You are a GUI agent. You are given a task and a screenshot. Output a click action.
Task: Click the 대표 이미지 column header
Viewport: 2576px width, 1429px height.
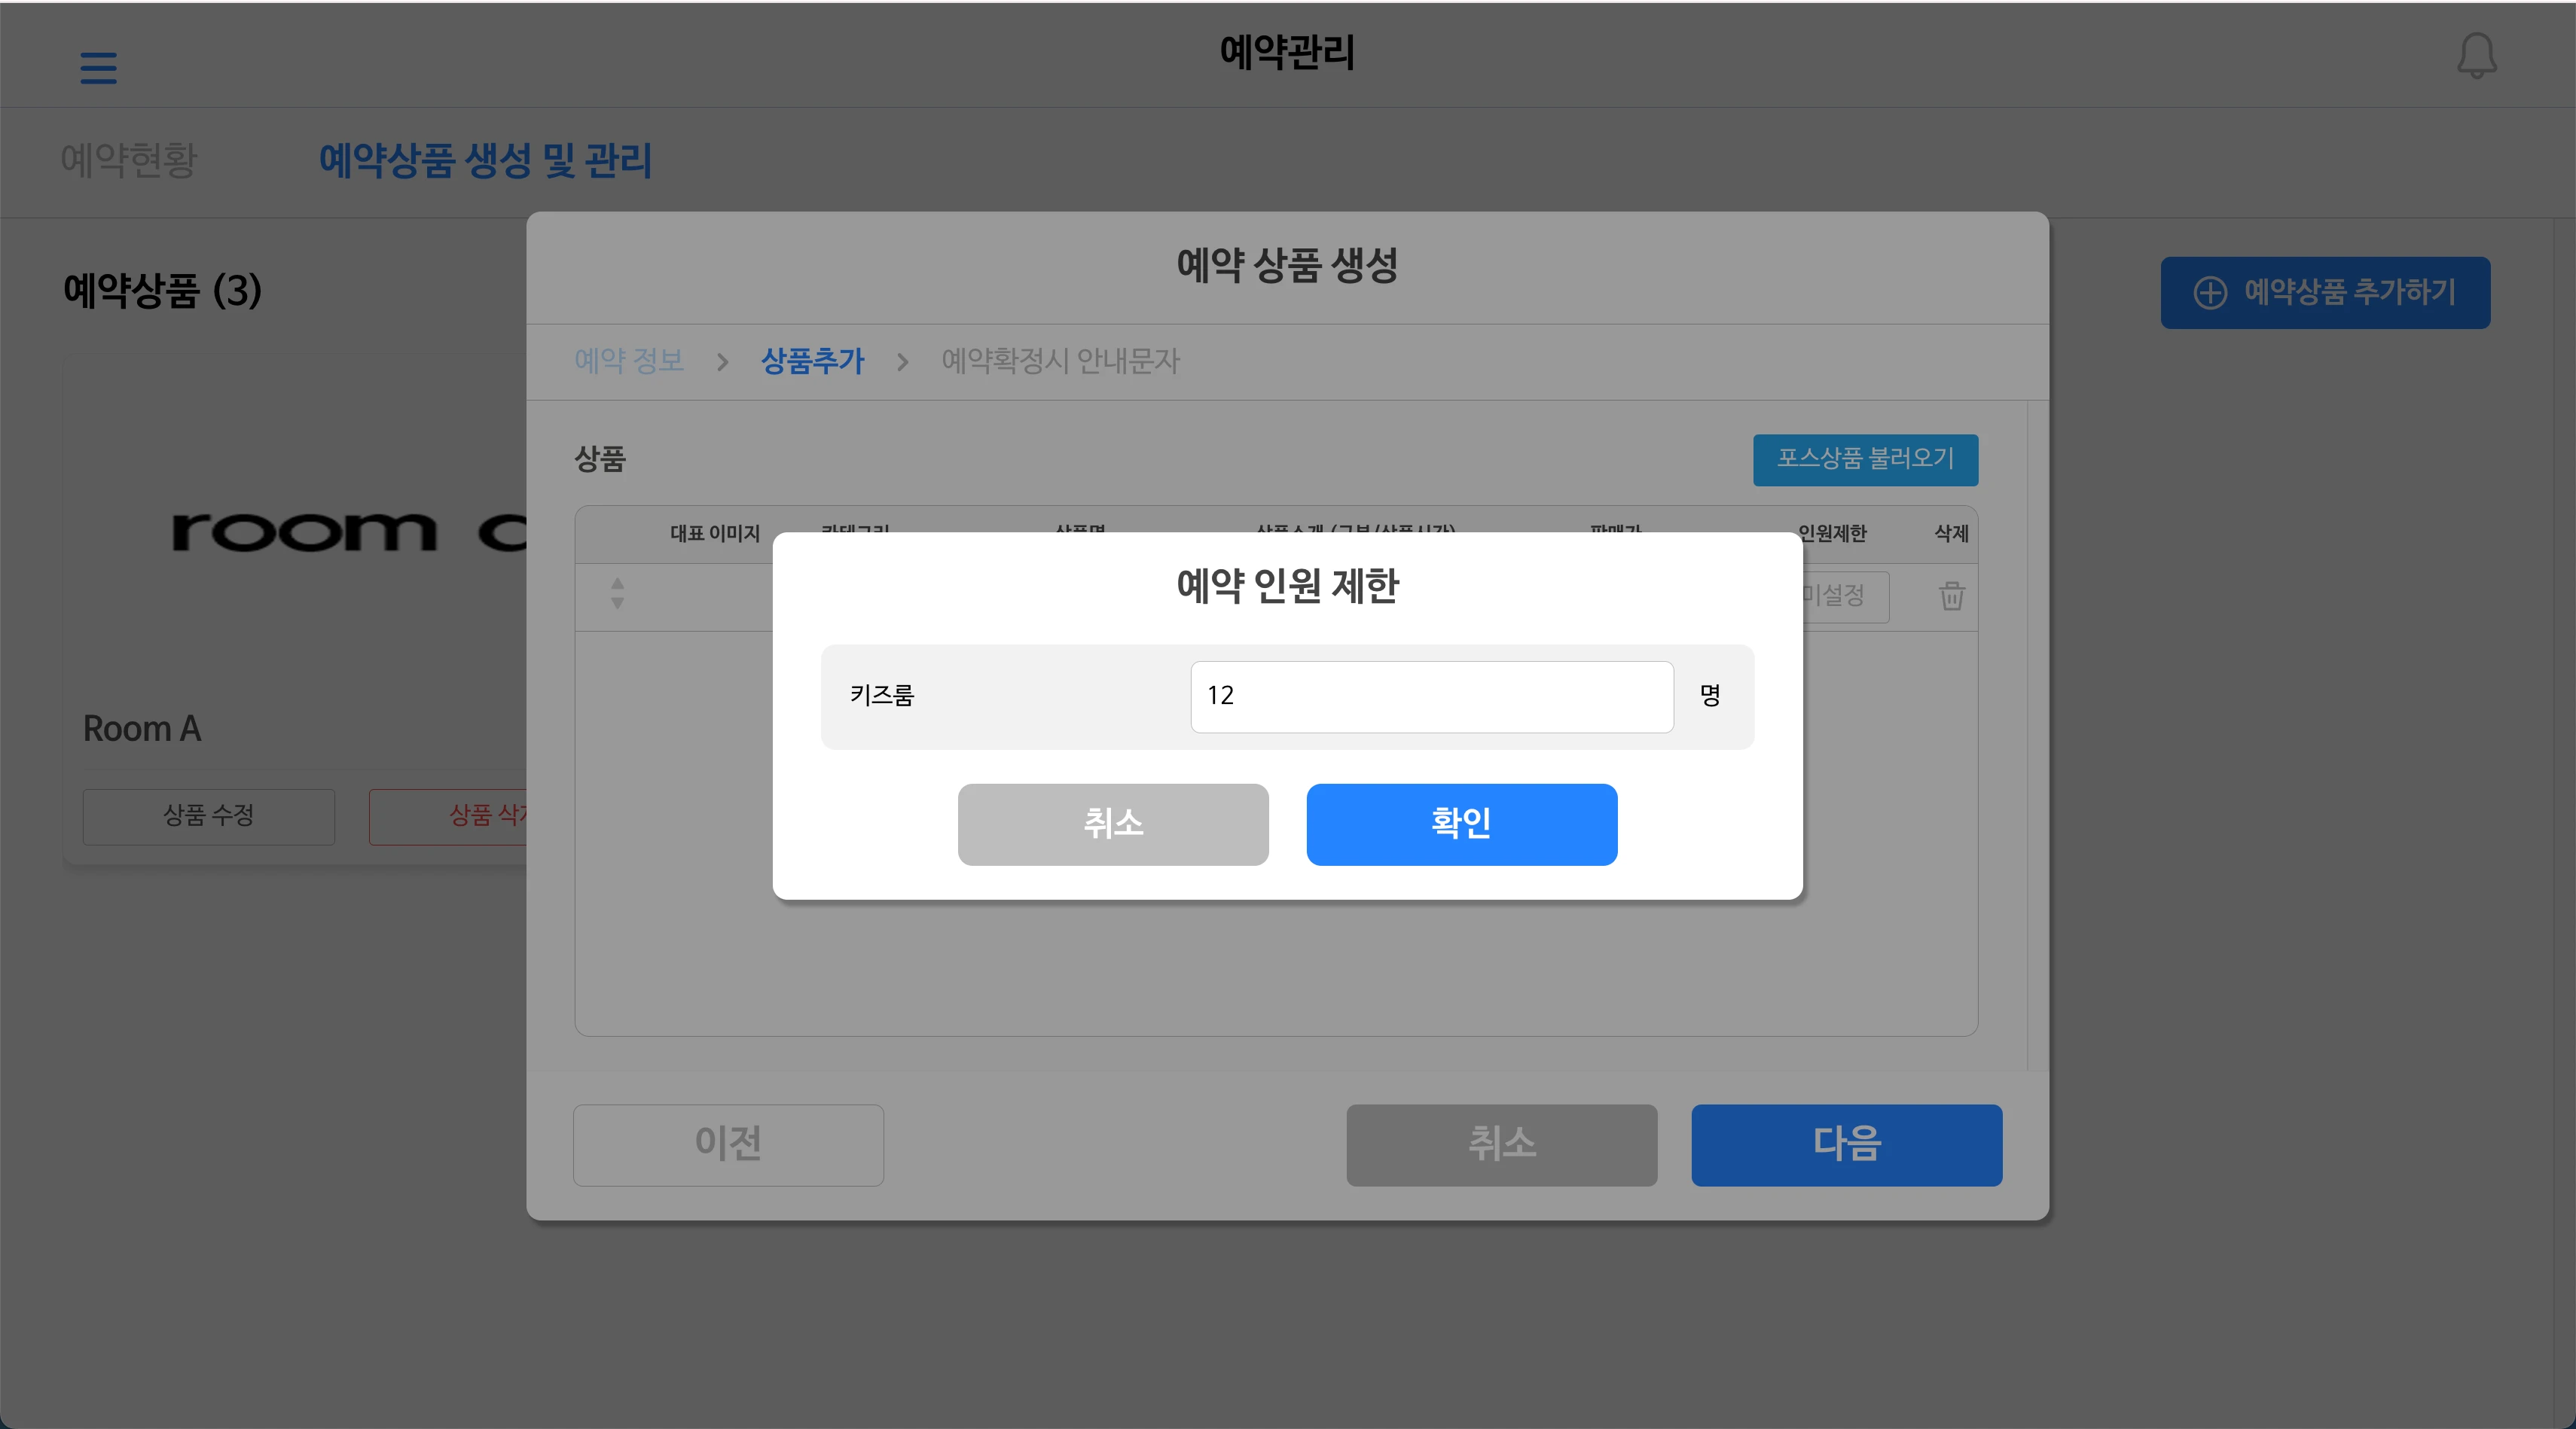point(715,534)
